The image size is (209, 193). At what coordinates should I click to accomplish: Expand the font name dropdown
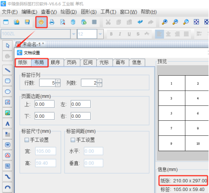(x=74, y=34)
